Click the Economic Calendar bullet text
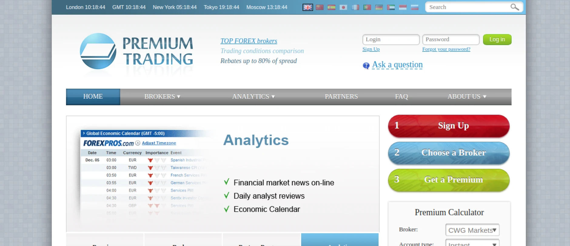This screenshot has width=570, height=246. 267,209
